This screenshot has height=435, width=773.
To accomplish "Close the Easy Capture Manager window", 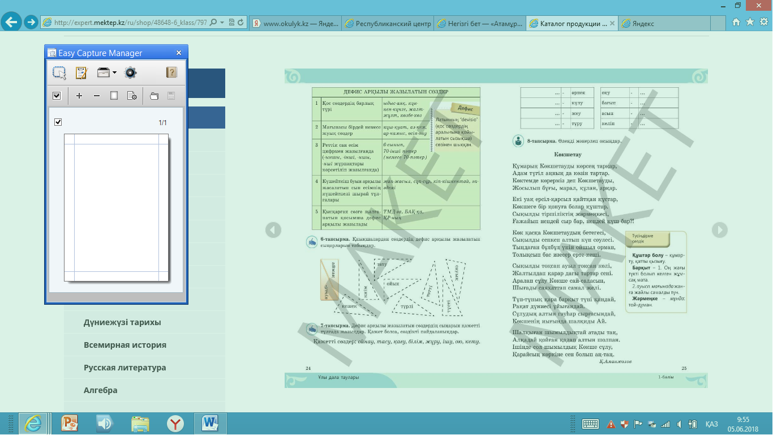I will pos(179,53).
